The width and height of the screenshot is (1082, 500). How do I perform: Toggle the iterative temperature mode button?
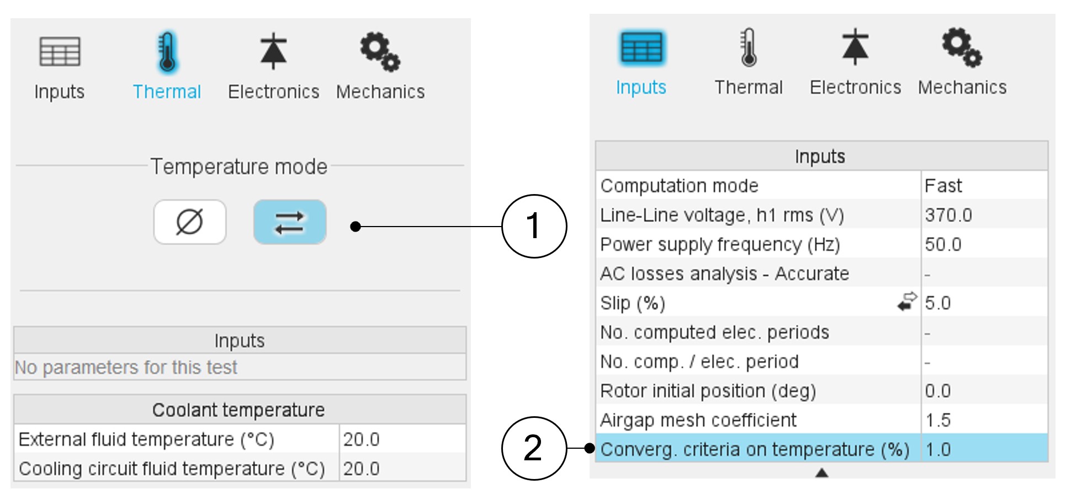click(290, 222)
